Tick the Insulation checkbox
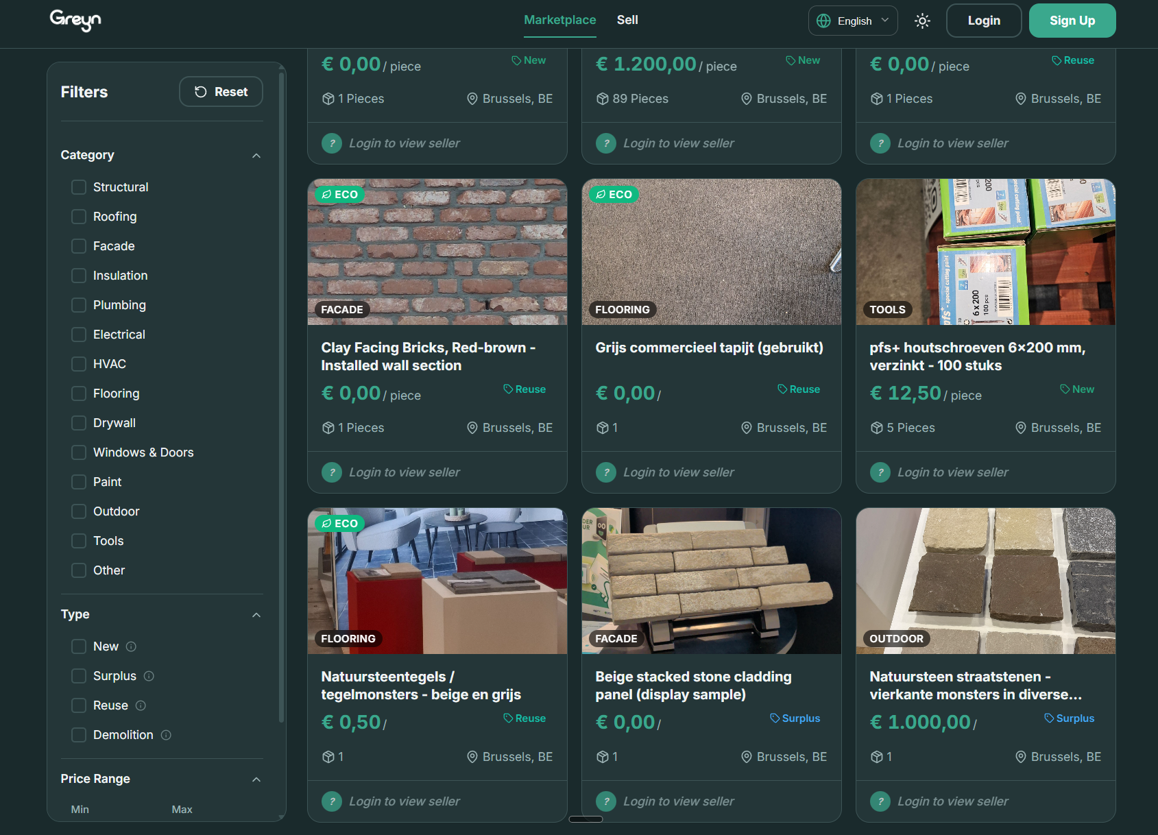Viewport: 1158px width, 835px height. pos(79,276)
